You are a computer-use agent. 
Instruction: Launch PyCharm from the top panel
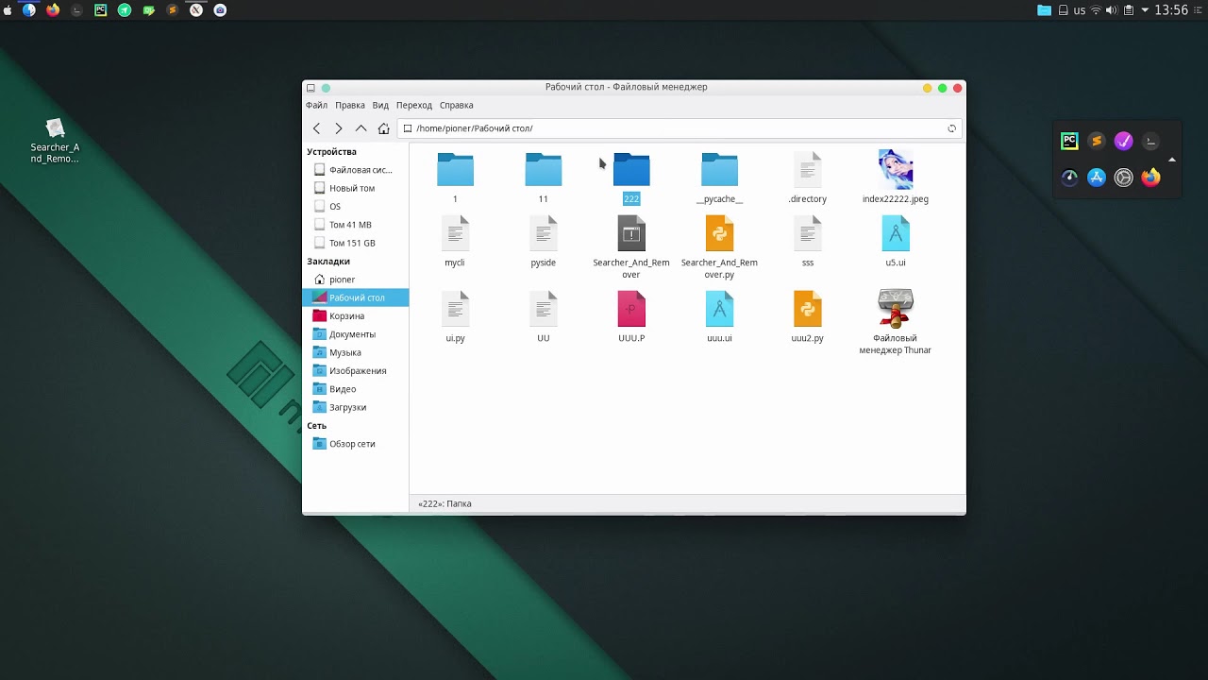point(101,10)
